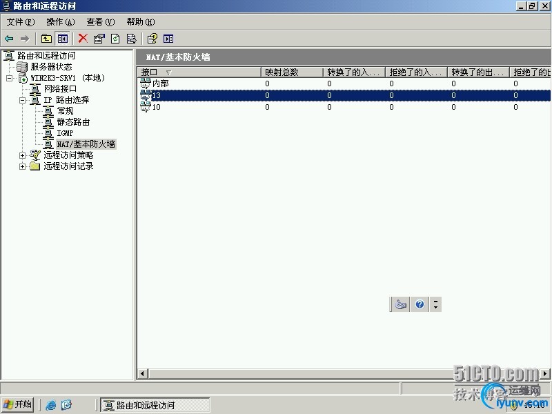The image size is (552, 414).
Task: Open the 操作(A) menu
Action: (61, 22)
